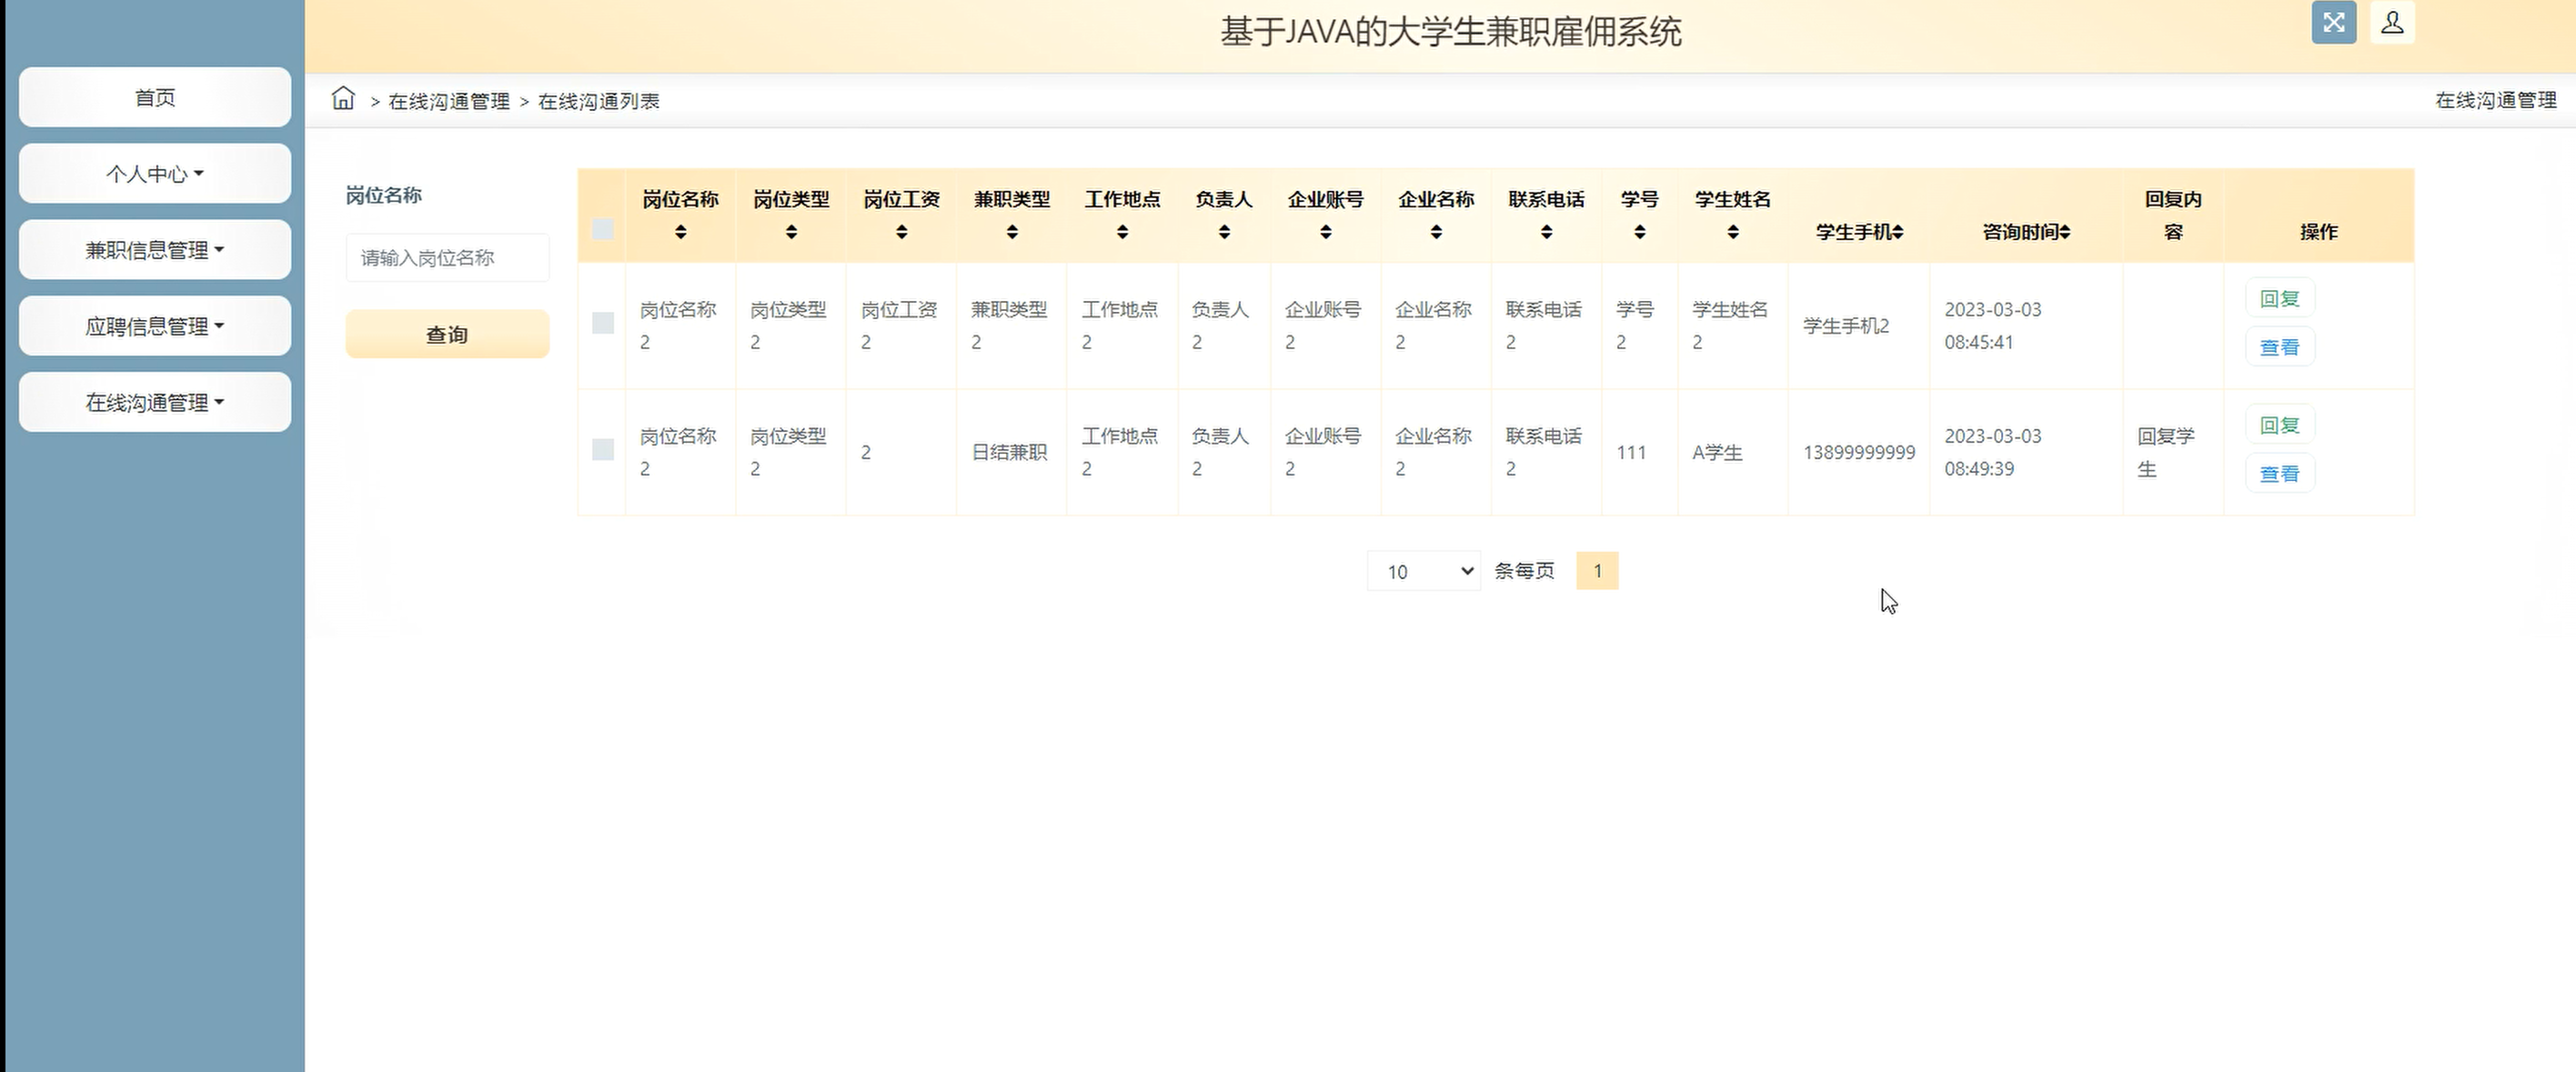Focus the 请输入岗位名称 input field
Screen dimensions: 2576x1072
pyautogui.click(x=447, y=258)
